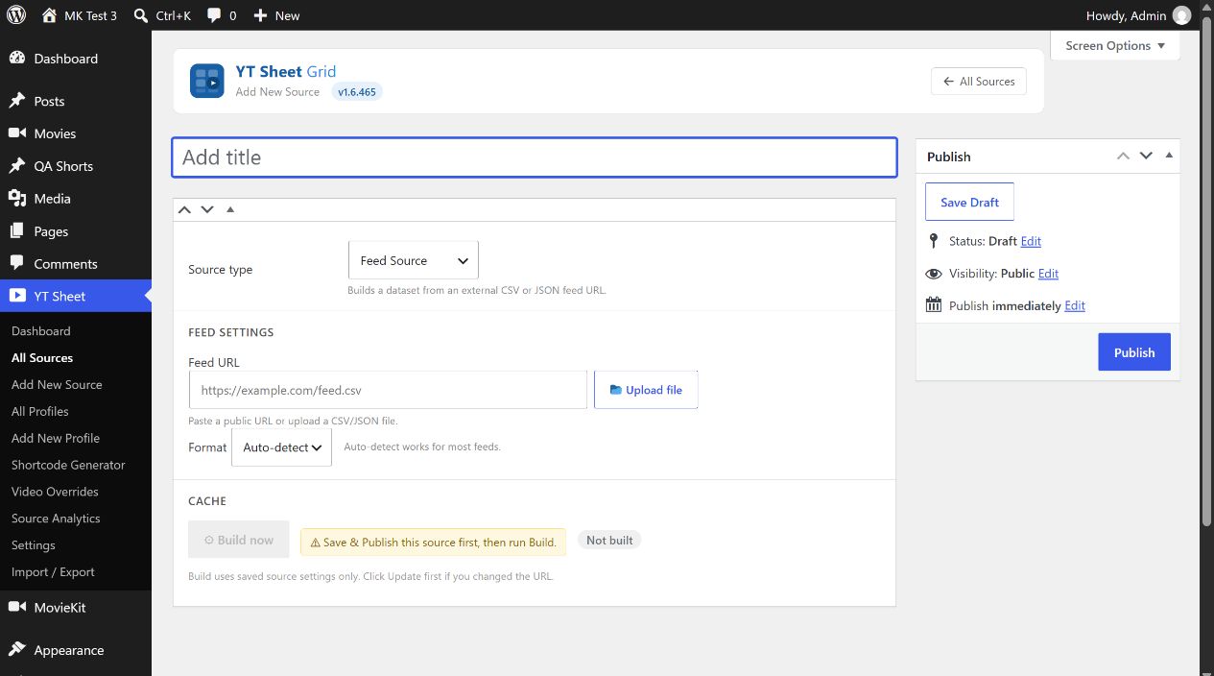Click the Pages icon in sidebar

tap(17, 231)
